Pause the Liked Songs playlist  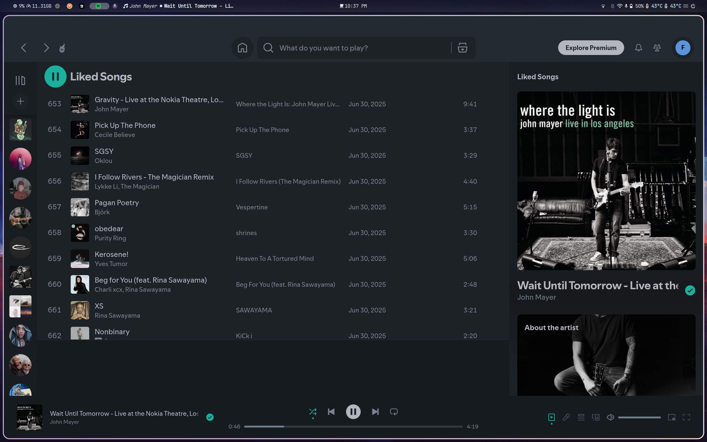(55, 76)
